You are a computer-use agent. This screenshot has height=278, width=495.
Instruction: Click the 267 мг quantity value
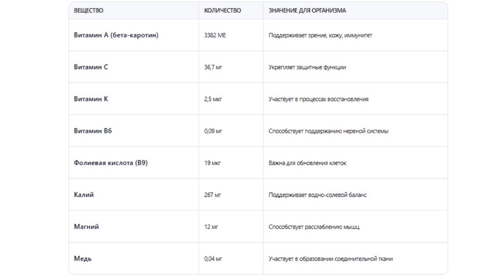pyautogui.click(x=212, y=195)
